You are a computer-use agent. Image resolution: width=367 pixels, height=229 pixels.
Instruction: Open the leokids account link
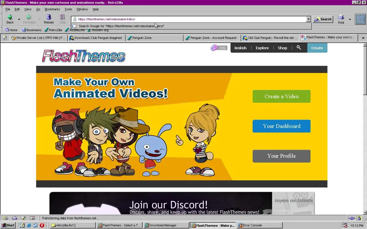pyautogui.click(x=241, y=48)
